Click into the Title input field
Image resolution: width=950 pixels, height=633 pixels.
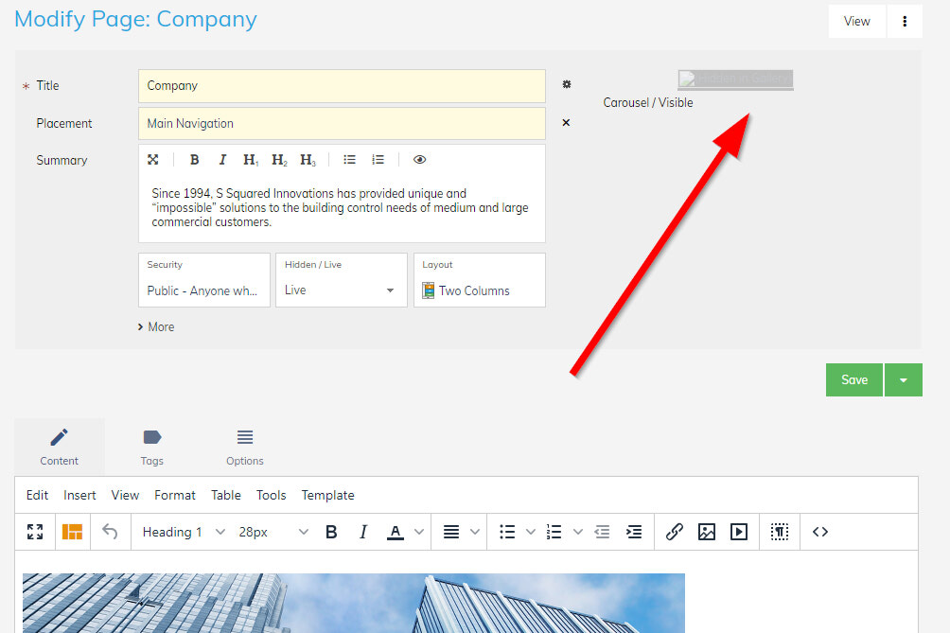[x=342, y=86]
